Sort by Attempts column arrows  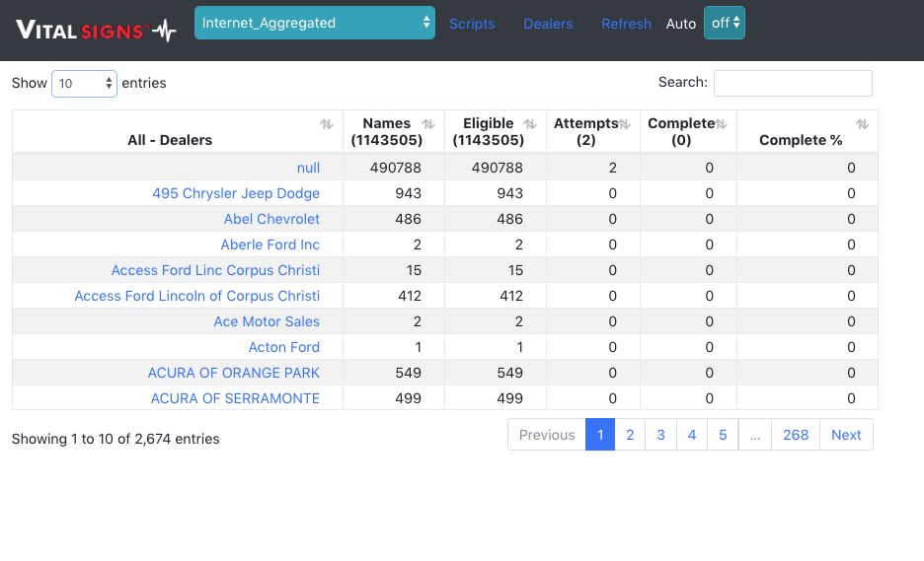click(625, 124)
